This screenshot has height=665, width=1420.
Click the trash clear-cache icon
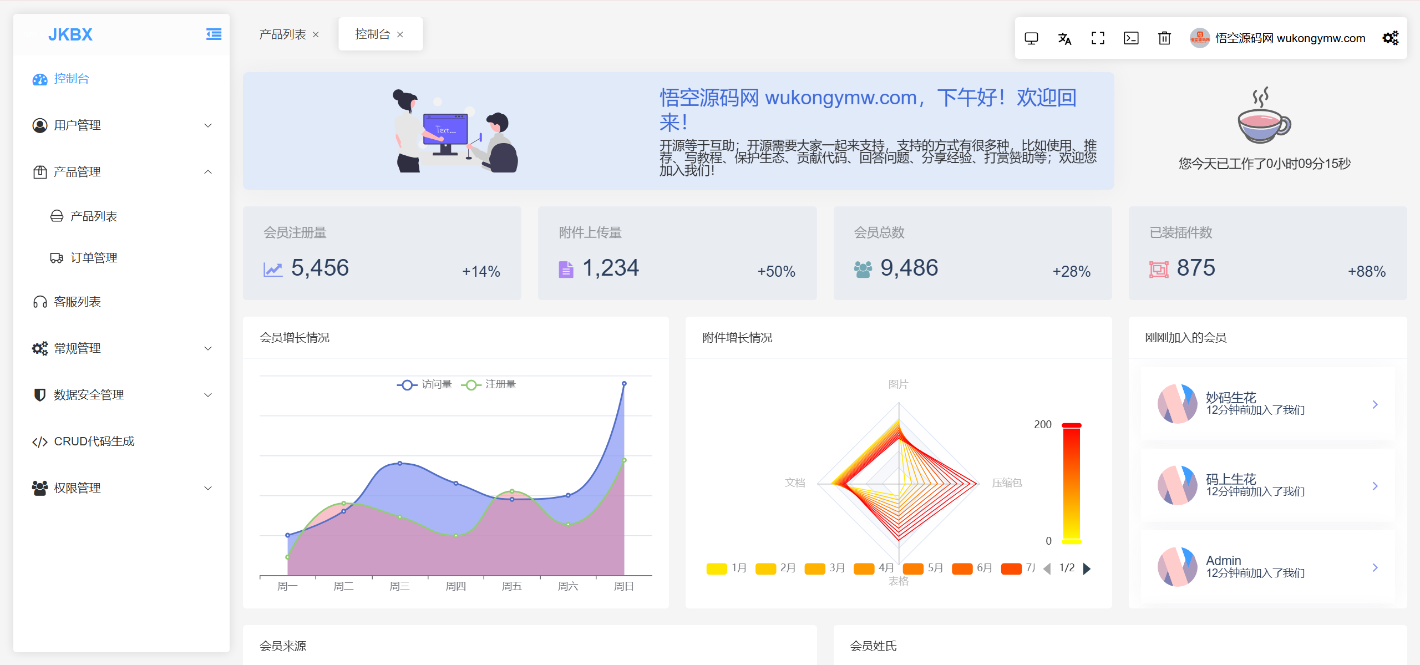(x=1164, y=38)
